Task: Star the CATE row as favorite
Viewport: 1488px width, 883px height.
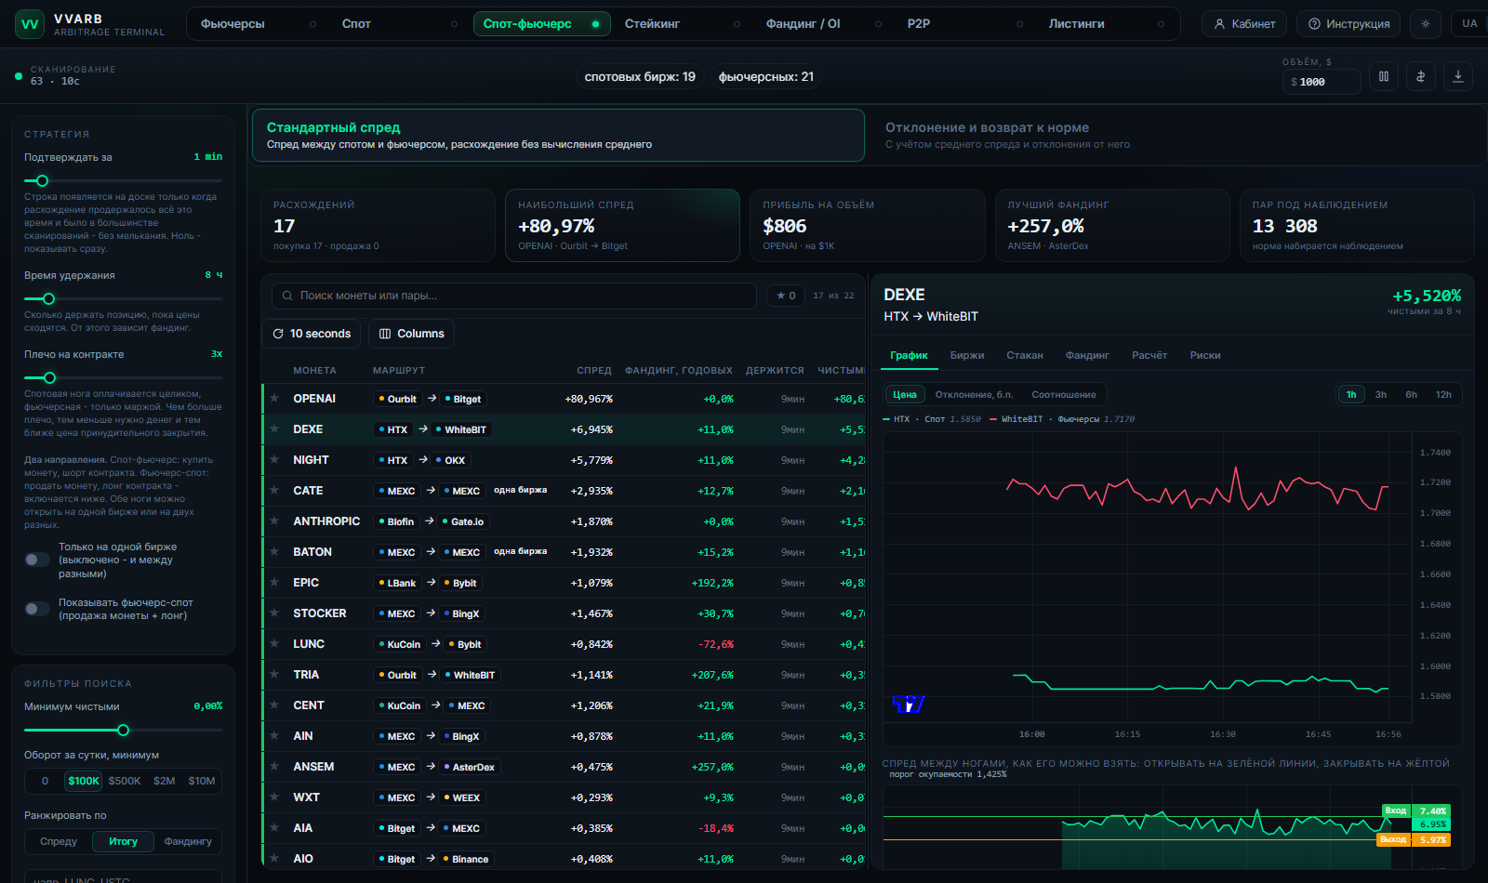Action: (274, 491)
